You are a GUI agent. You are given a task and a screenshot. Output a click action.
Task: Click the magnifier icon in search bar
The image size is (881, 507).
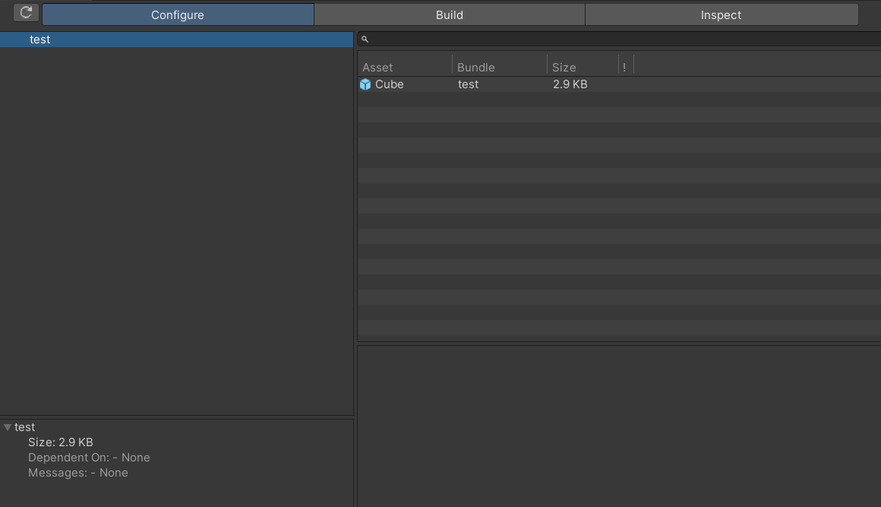[x=365, y=40]
